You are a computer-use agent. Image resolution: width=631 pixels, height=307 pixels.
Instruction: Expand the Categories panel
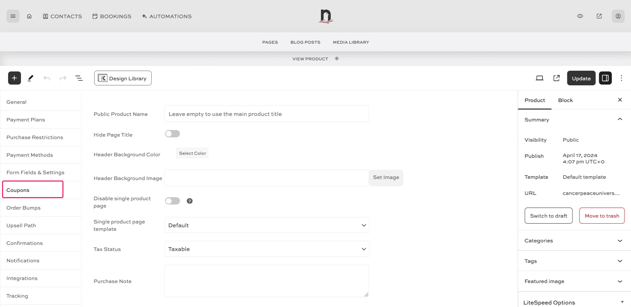[574, 241]
